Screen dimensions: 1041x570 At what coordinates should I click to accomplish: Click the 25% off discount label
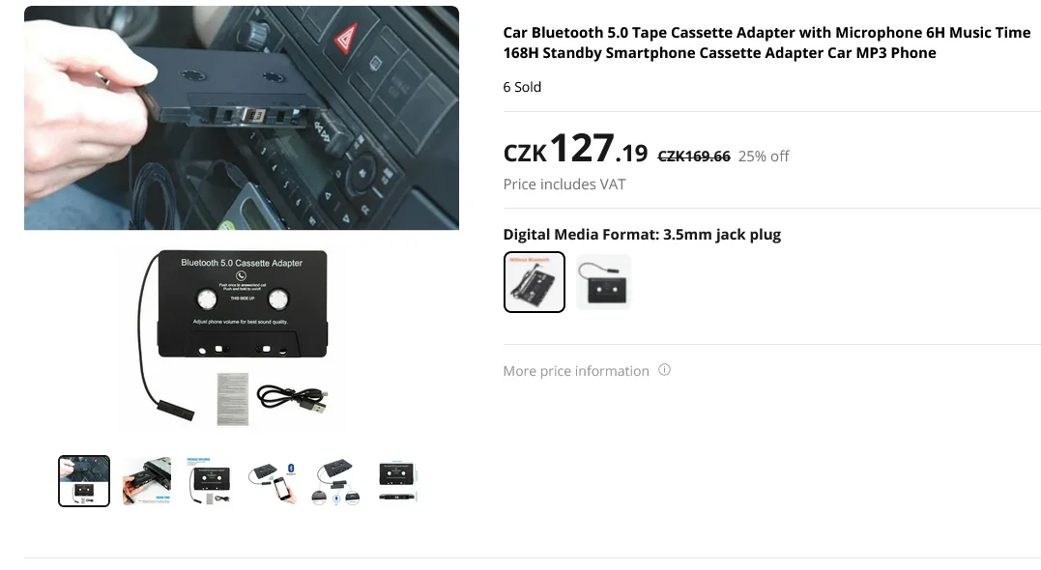click(764, 157)
